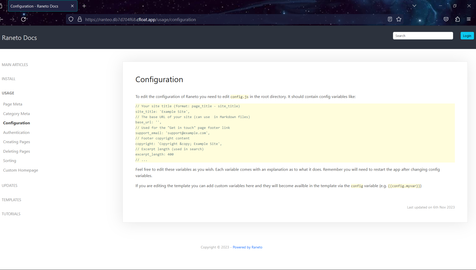Show site security info via padlock icon
Viewport: 476px width, 270px height.
(80, 19)
